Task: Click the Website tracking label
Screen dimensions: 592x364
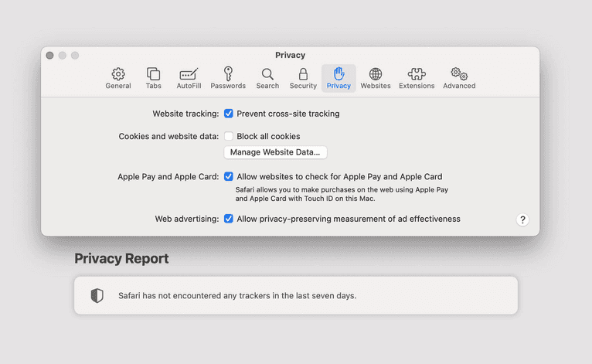Action: click(185, 114)
